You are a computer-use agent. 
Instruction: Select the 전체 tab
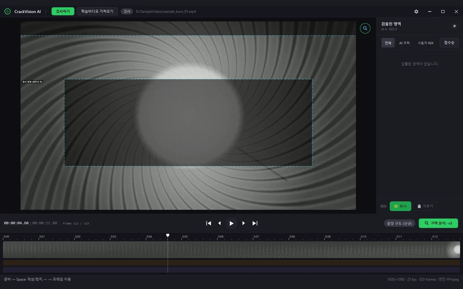click(388, 43)
